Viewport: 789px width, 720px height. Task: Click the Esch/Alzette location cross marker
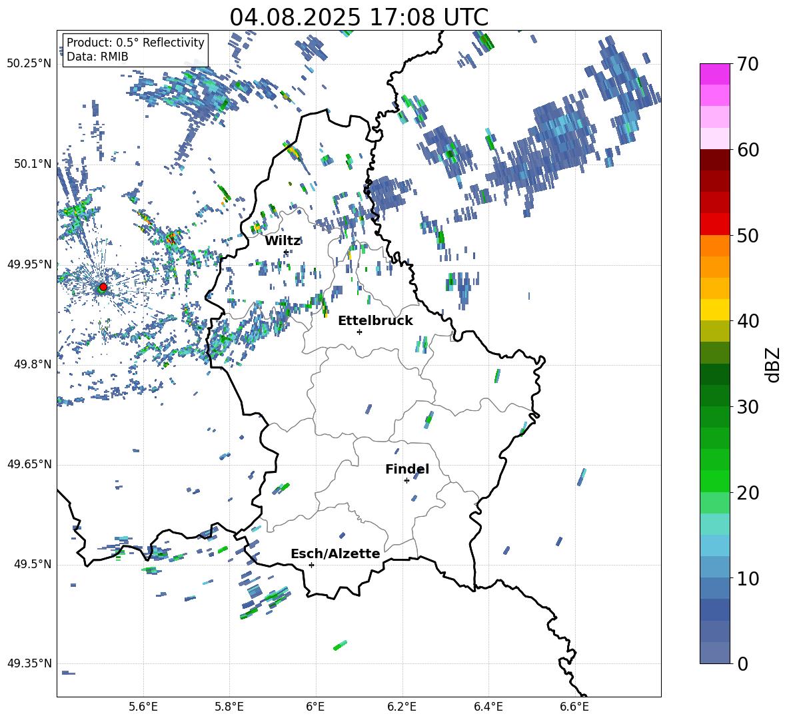(x=311, y=565)
